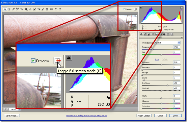Click the Saturation slider handle
Viewport: 187px width, 122px height.
(161, 108)
